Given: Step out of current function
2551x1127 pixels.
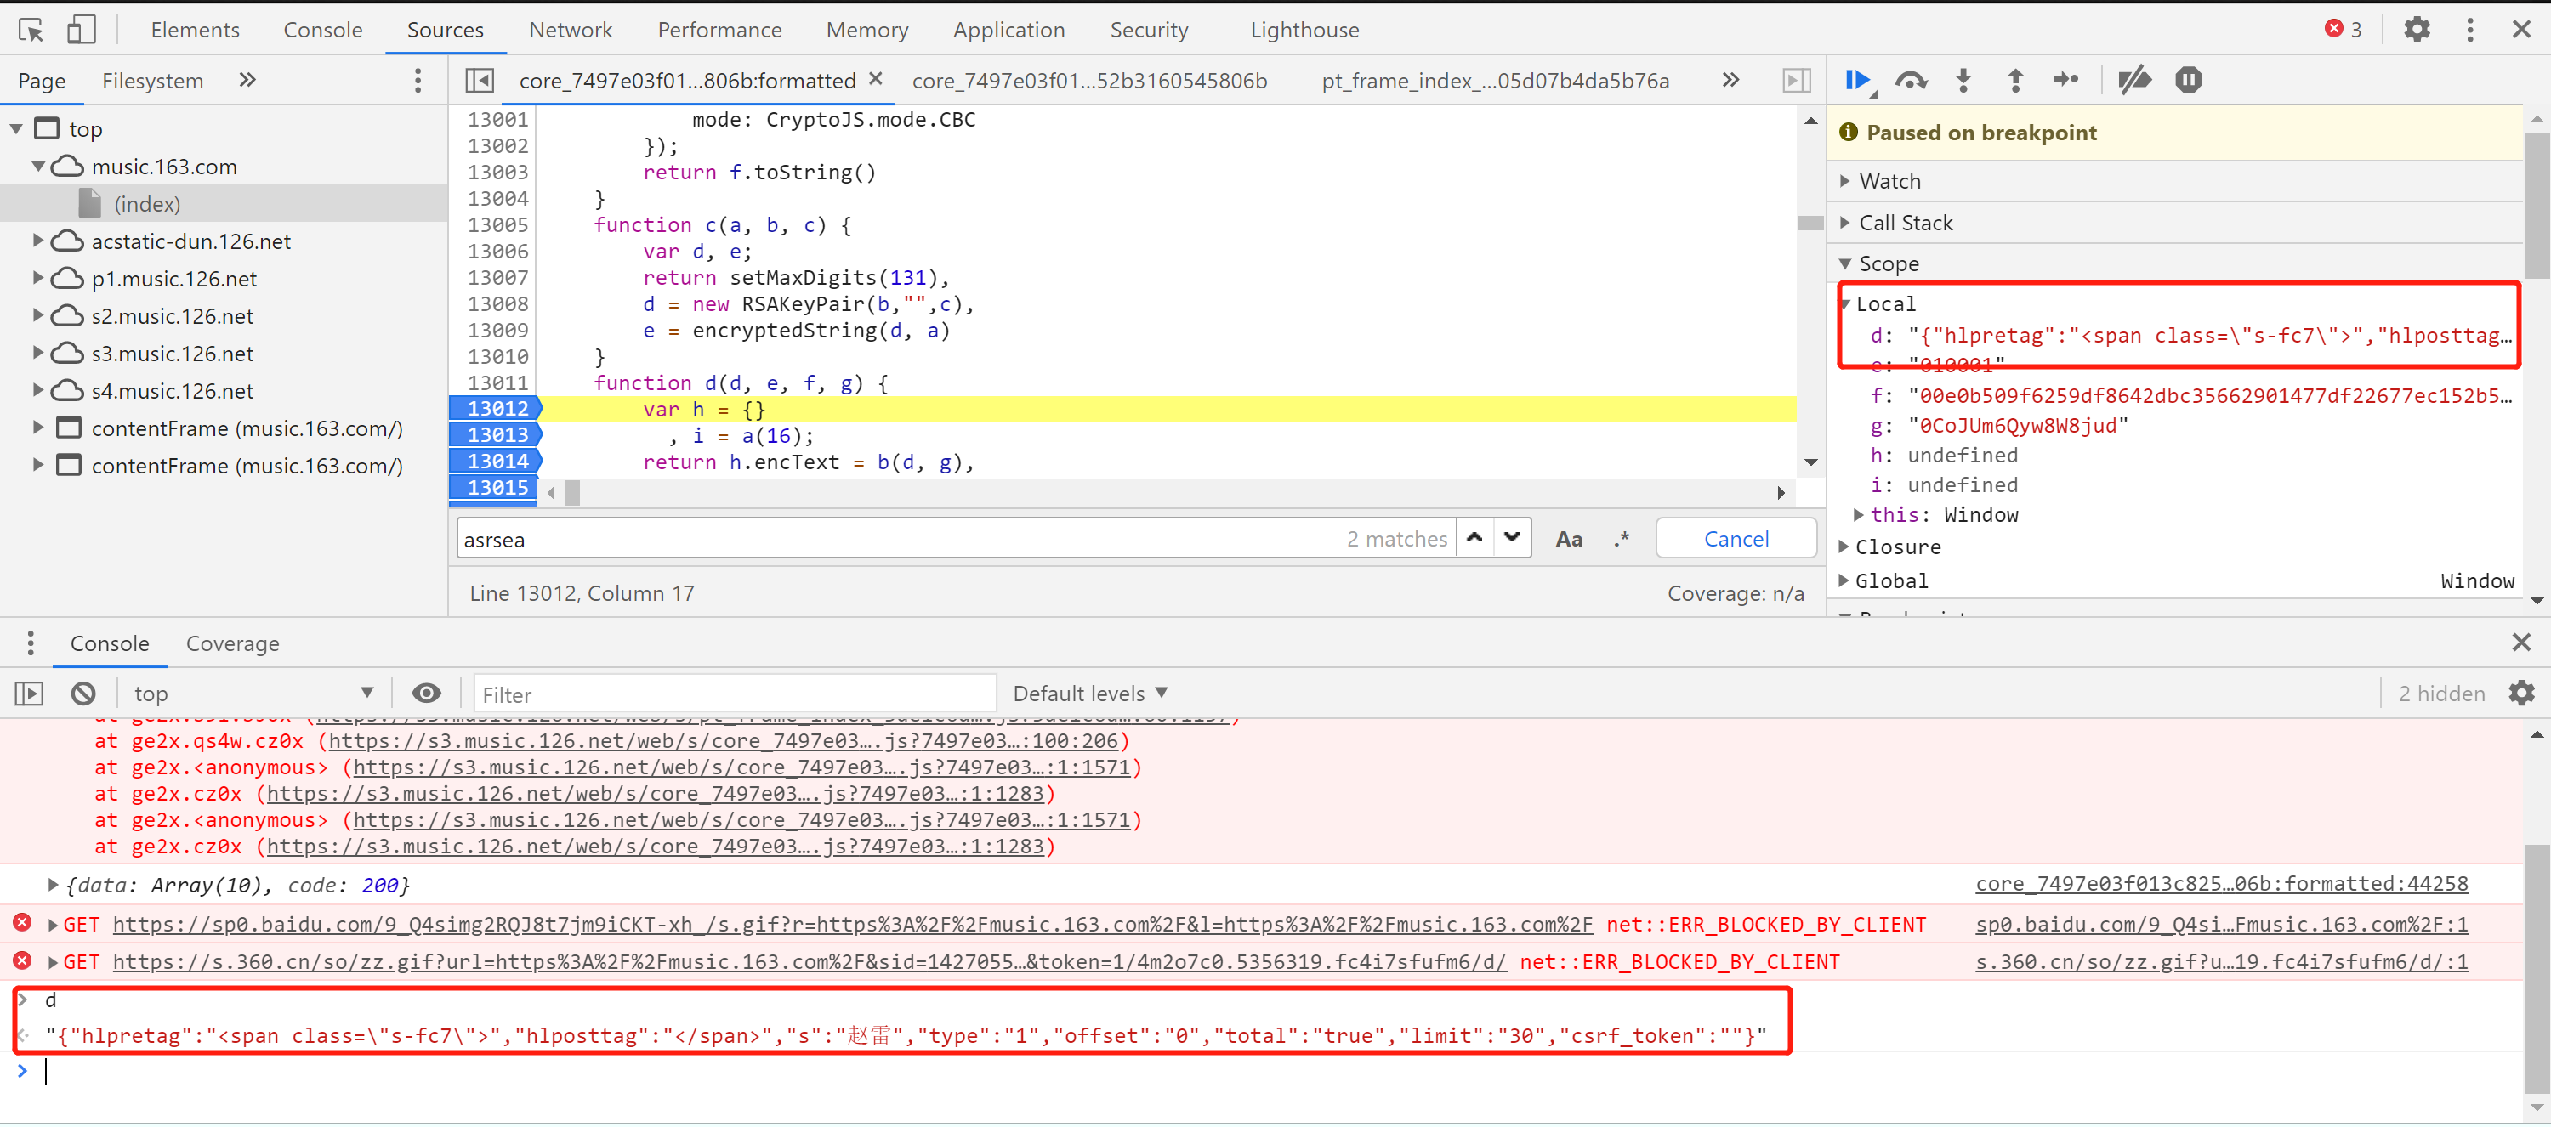Looking at the screenshot, I should [x=2014, y=80].
